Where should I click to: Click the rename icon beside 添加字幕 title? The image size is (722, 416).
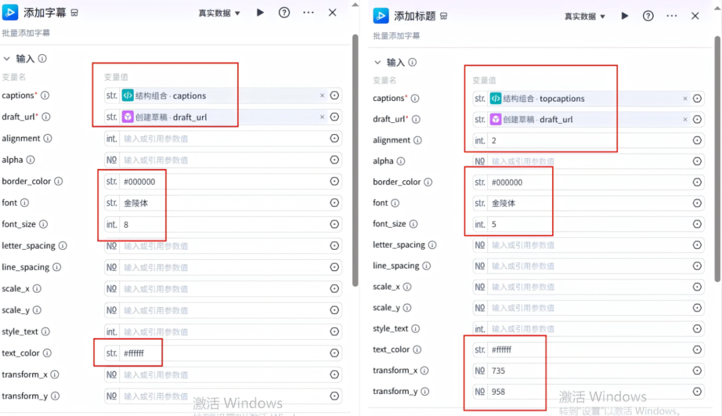(75, 13)
